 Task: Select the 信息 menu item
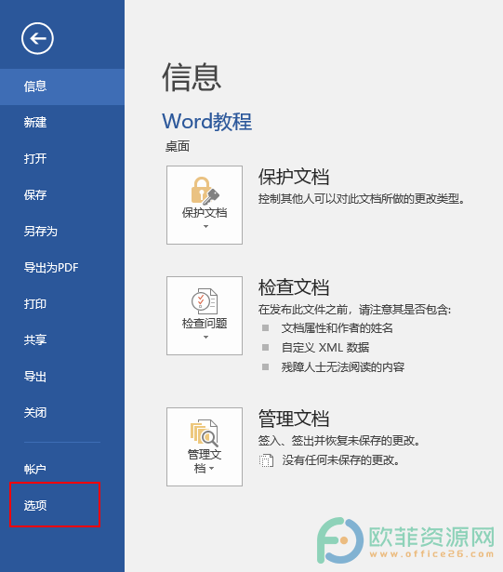coord(62,86)
